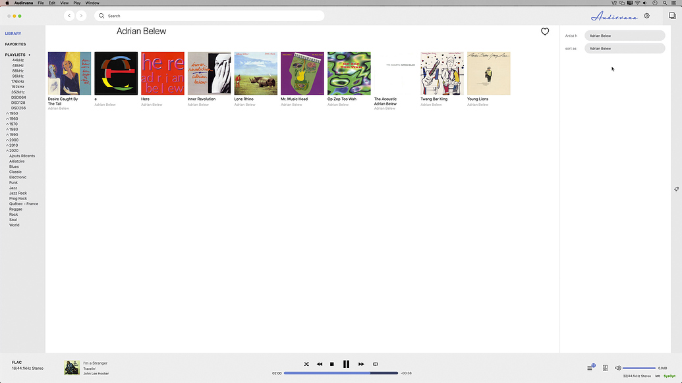
Task: Open the Here album cover
Action: (x=163, y=74)
